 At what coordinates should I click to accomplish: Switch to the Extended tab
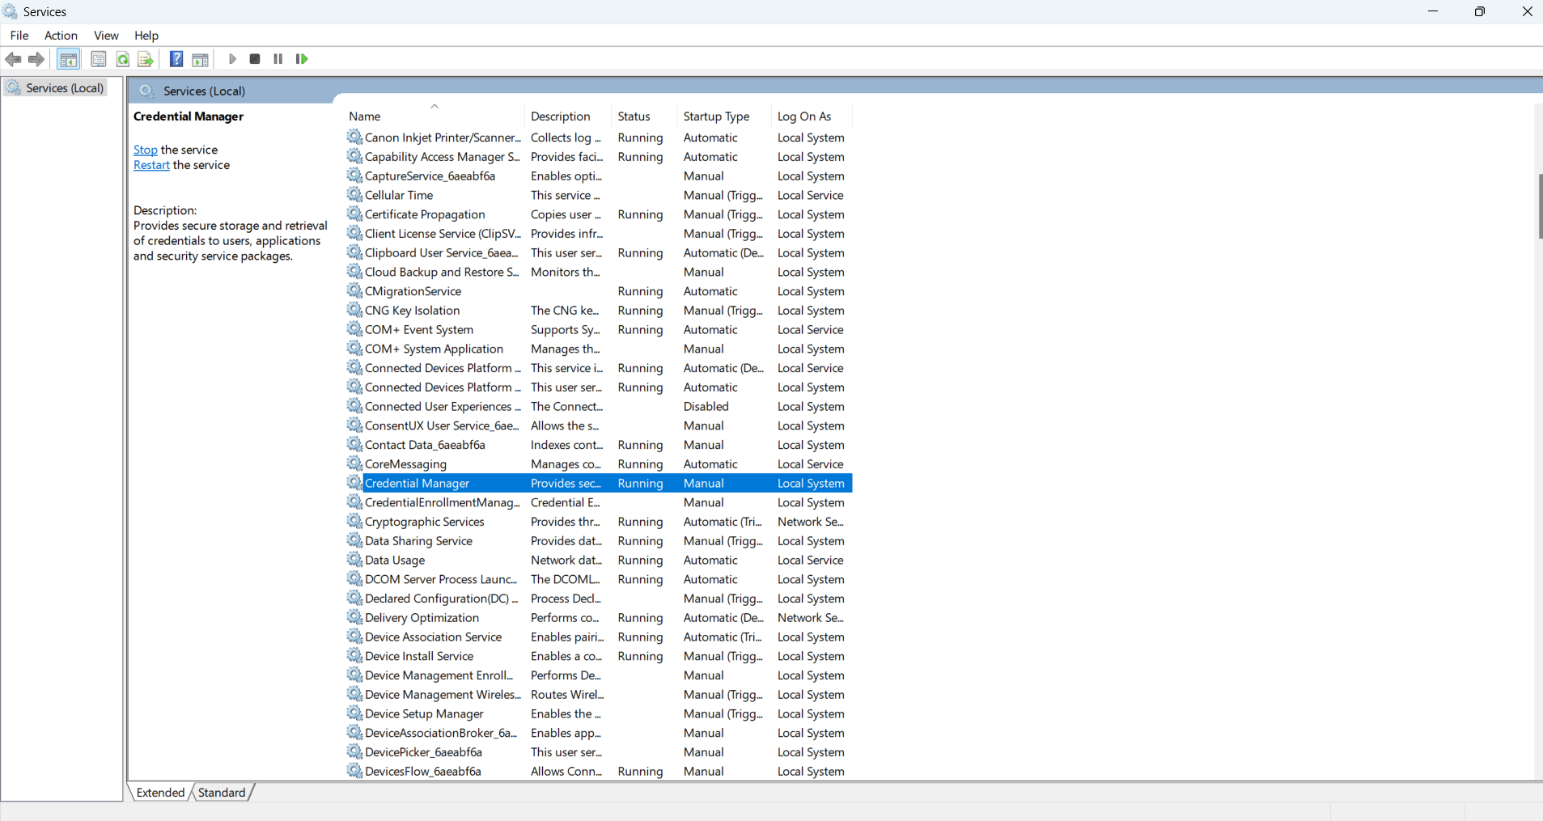(x=160, y=793)
